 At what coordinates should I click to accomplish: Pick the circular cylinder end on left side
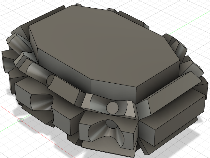[x=50, y=80]
